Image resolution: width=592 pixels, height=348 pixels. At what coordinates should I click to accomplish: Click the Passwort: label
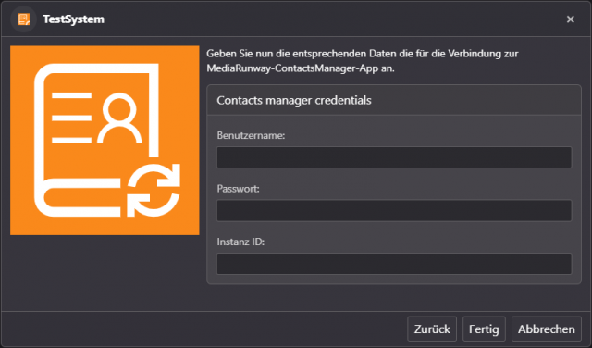click(238, 189)
